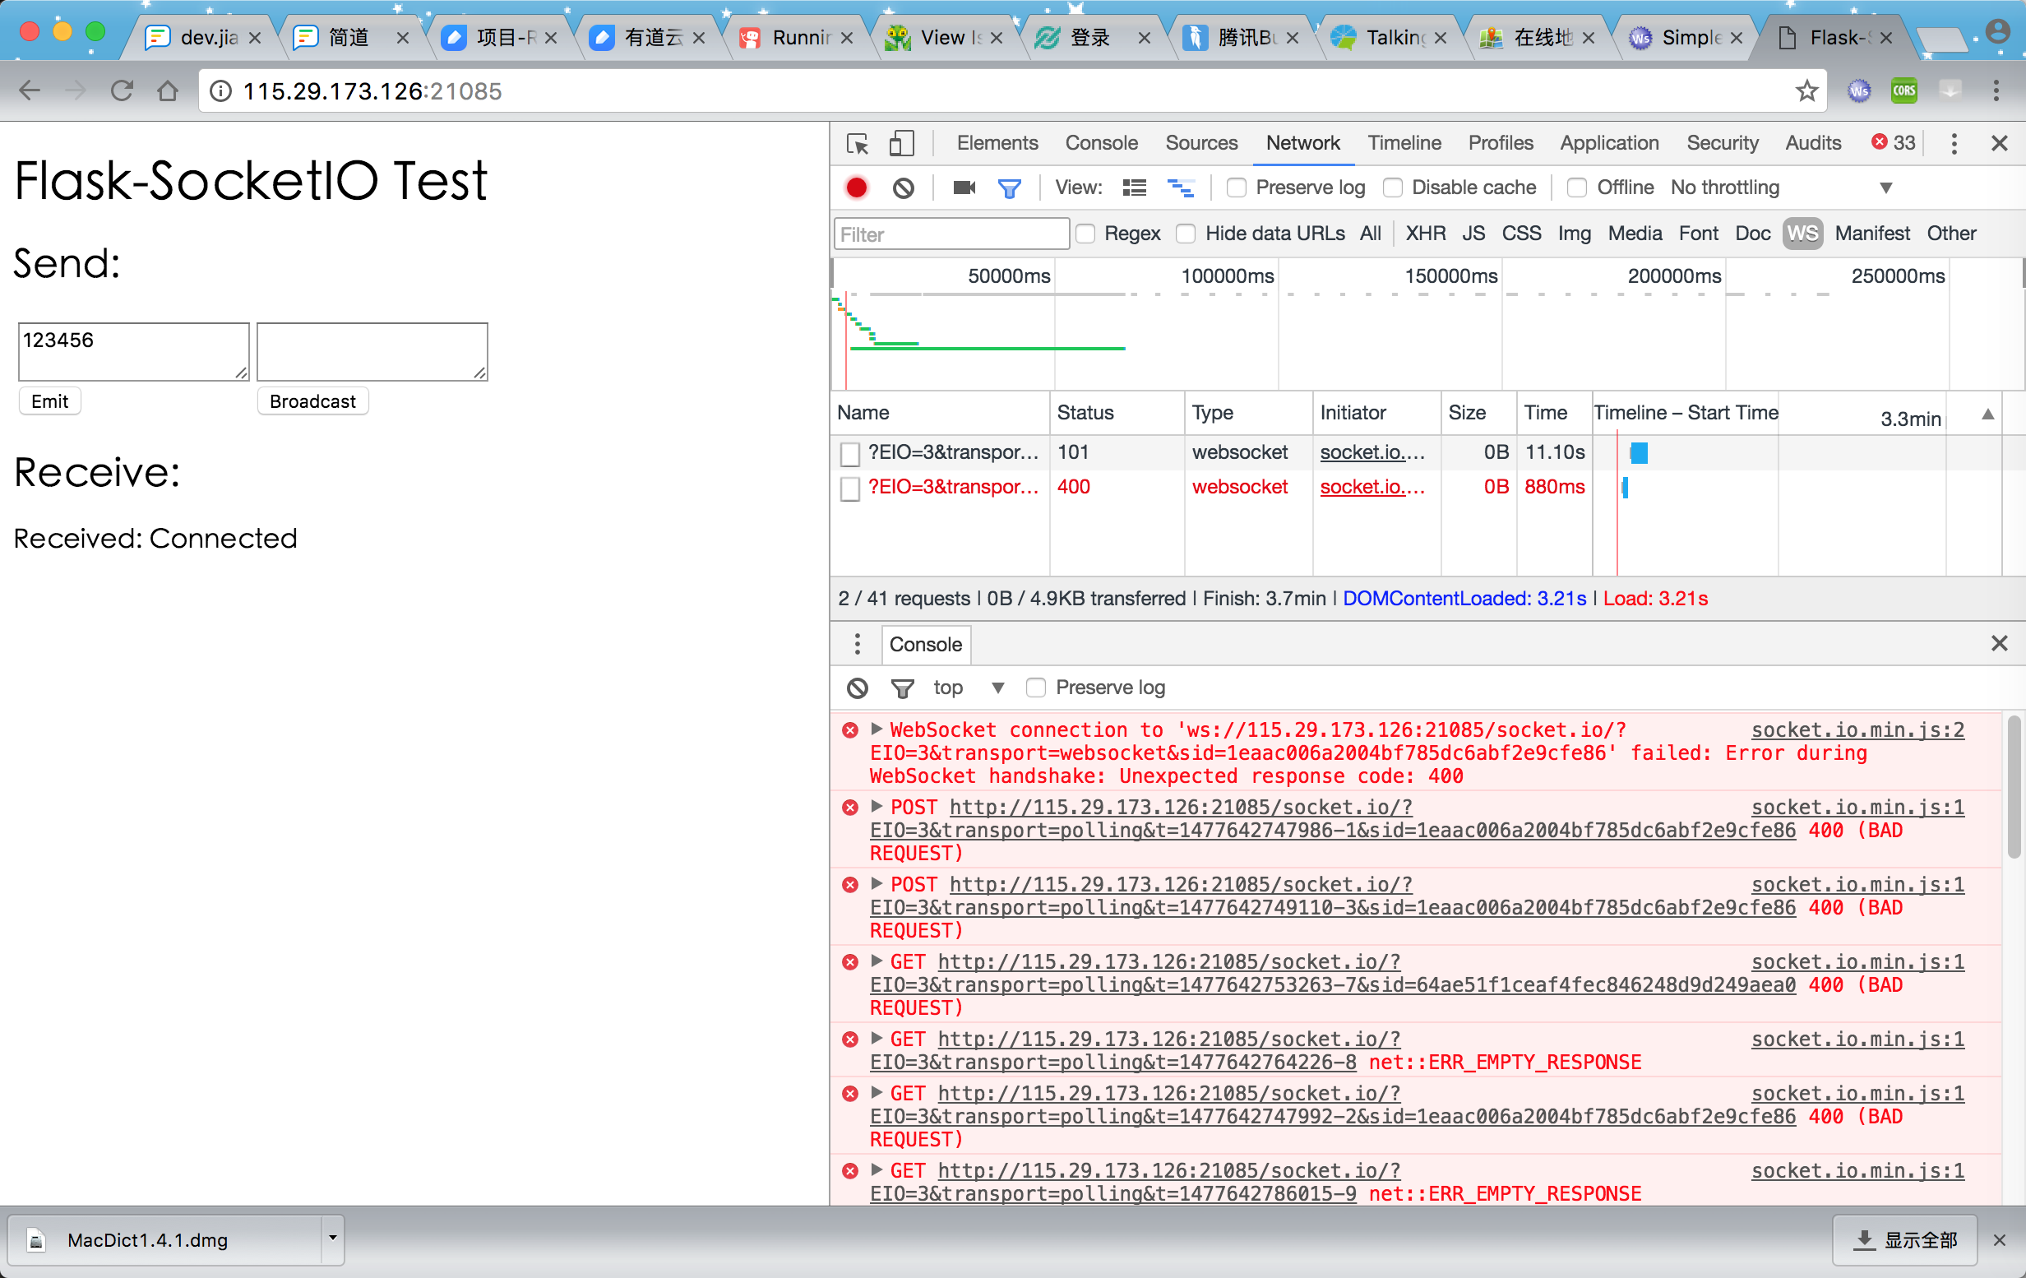
Task: Hide the network filter bar
Action: pos(1010,187)
